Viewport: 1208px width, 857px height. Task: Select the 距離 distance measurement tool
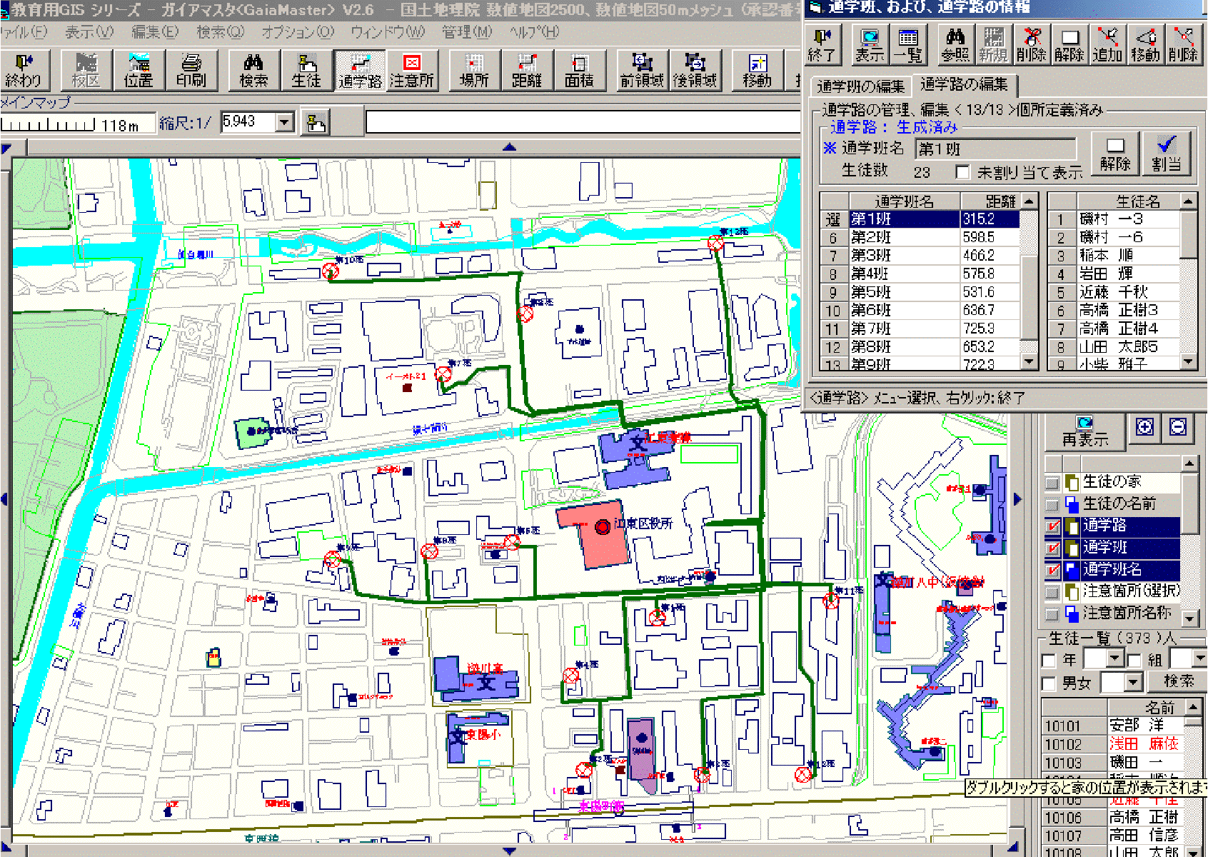click(527, 70)
